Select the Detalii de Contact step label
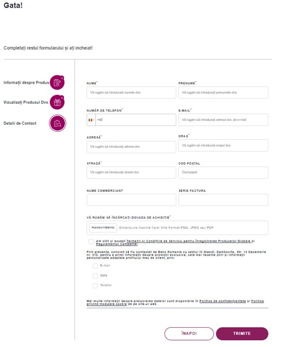This screenshot has height=347, width=283. click(20, 123)
